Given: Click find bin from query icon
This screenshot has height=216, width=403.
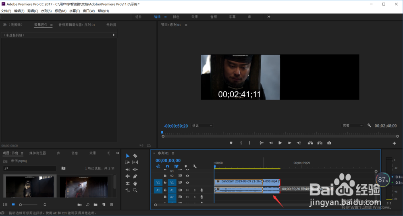Looking at the screenshot, I should 63,168.
